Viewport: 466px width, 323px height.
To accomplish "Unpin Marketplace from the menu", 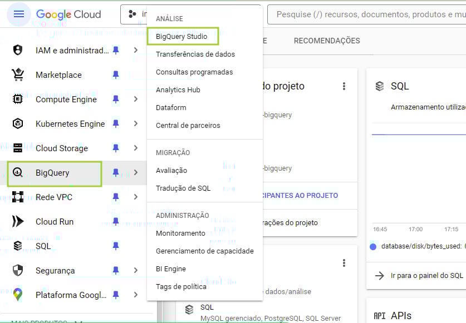I will (x=116, y=74).
